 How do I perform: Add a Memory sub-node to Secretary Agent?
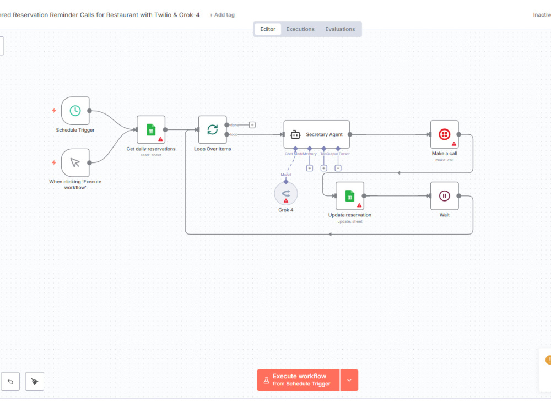(309, 168)
